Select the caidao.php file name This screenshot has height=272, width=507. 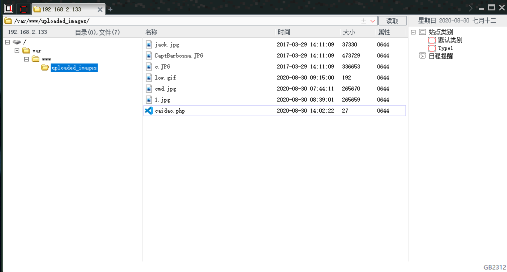click(170, 111)
